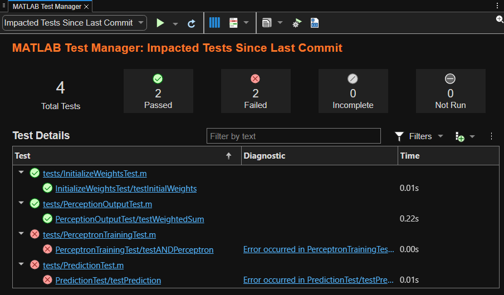Open the Impacted Tests Since Last Commit dropdown
This screenshot has width=504, height=295.
75,23
